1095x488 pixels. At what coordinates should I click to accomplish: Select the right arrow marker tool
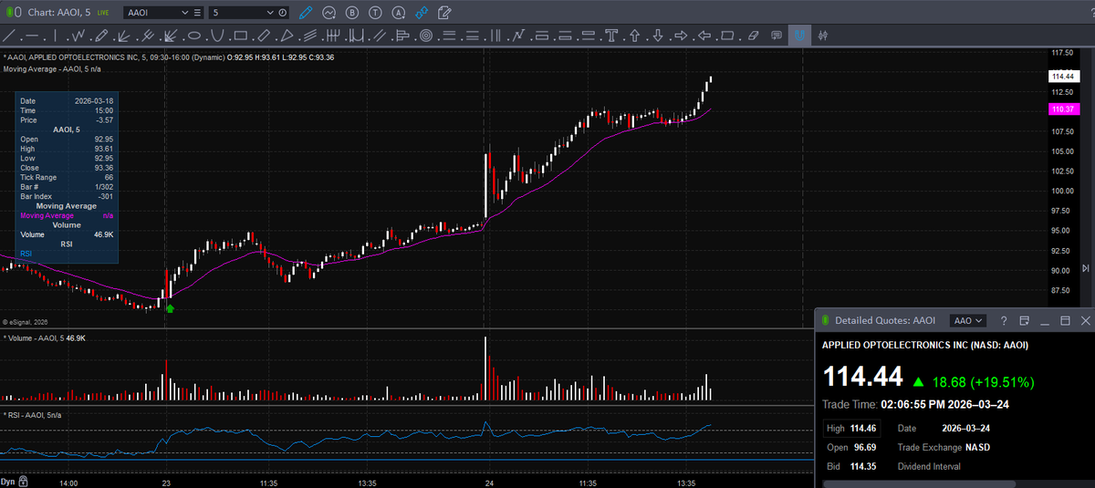681,36
